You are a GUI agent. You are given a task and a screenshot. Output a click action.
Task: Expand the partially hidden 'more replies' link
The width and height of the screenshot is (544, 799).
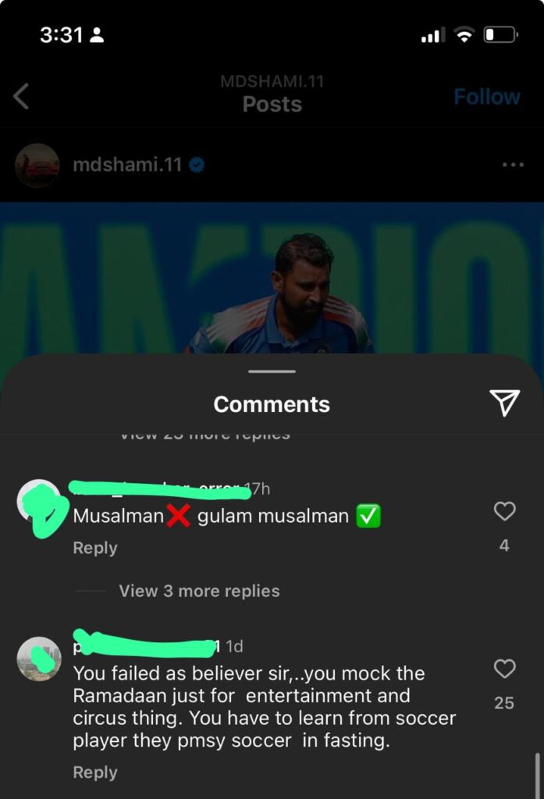coord(205,435)
